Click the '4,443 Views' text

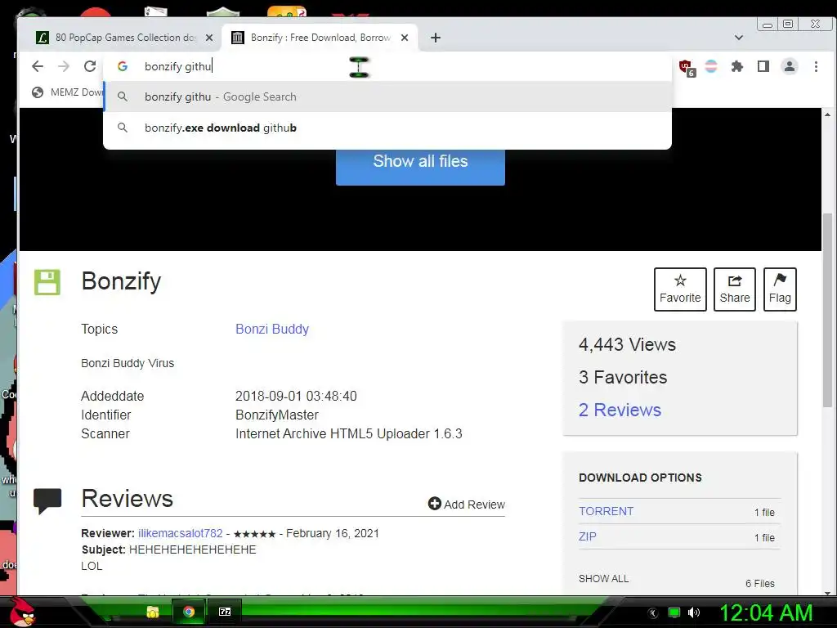tap(627, 344)
